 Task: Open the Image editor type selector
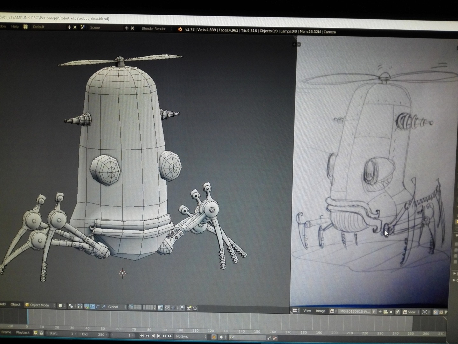296,311
